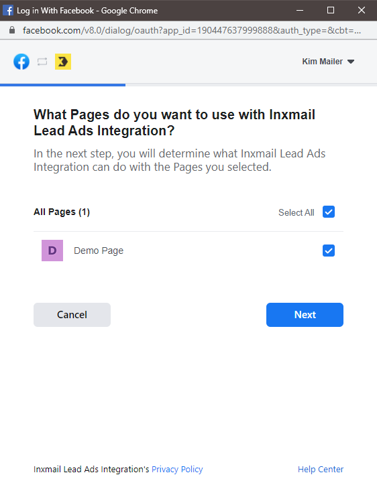This screenshot has width=377, height=489.
Task: Select the Demo Page row label
Action: click(x=99, y=251)
